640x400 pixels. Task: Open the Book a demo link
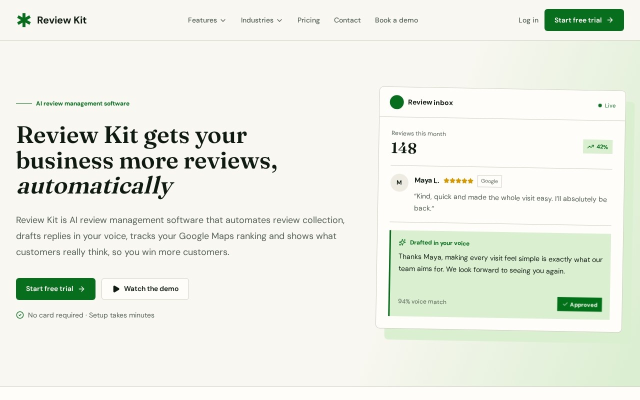(x=396, y=20)
